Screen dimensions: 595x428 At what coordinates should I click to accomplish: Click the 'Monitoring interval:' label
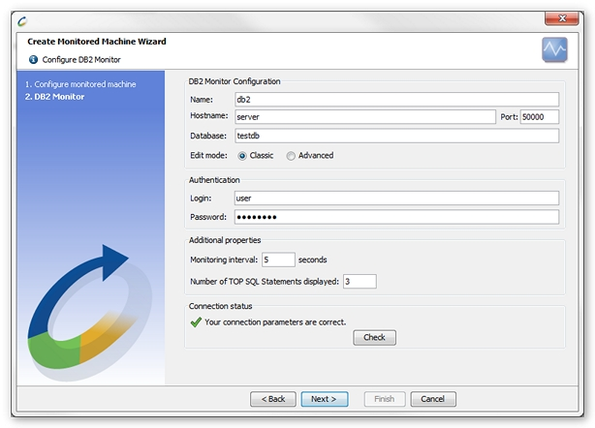(224, 260)
